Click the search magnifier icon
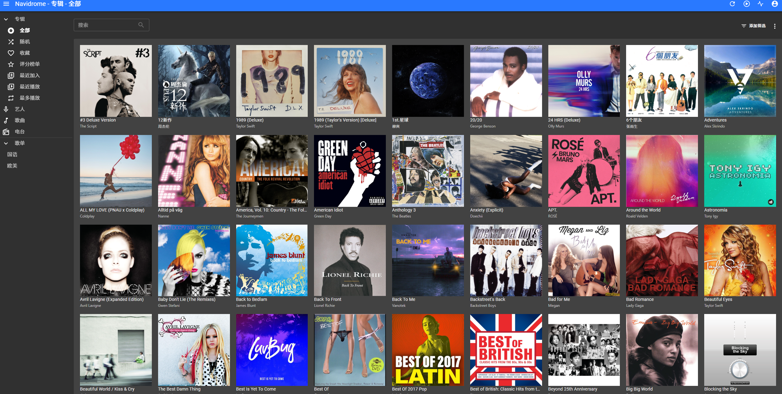Image resolution: width=782 pixels, height=394 pixels. [x=141, y=25]
